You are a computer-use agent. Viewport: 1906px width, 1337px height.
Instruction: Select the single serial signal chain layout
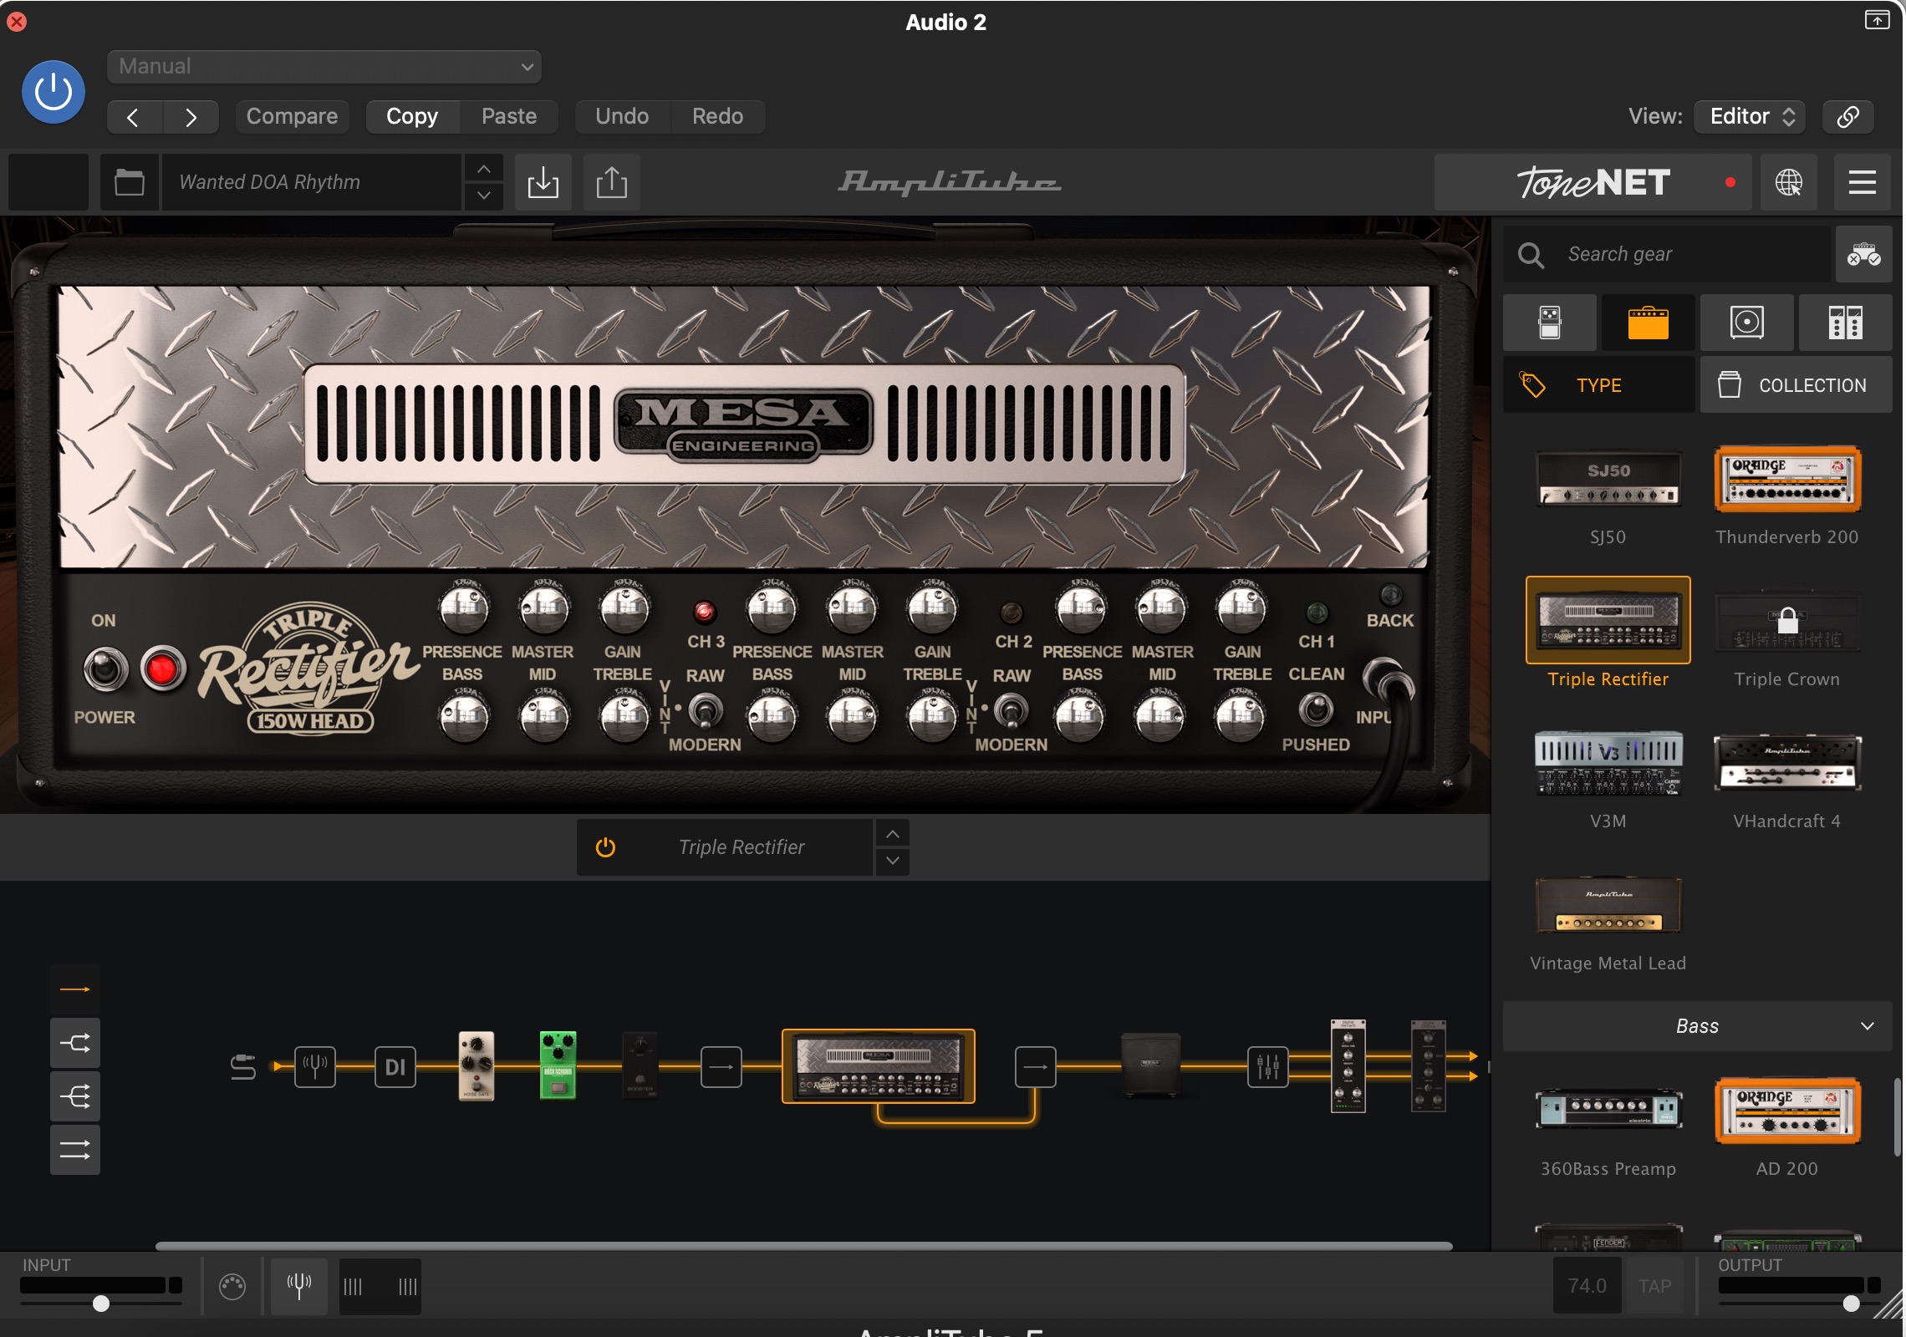pyautogui.click(x=75, y=989)
